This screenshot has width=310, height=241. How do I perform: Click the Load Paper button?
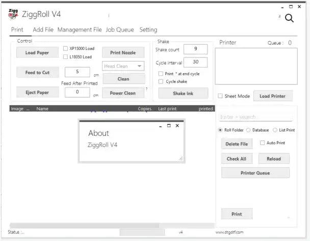(37, 52)
